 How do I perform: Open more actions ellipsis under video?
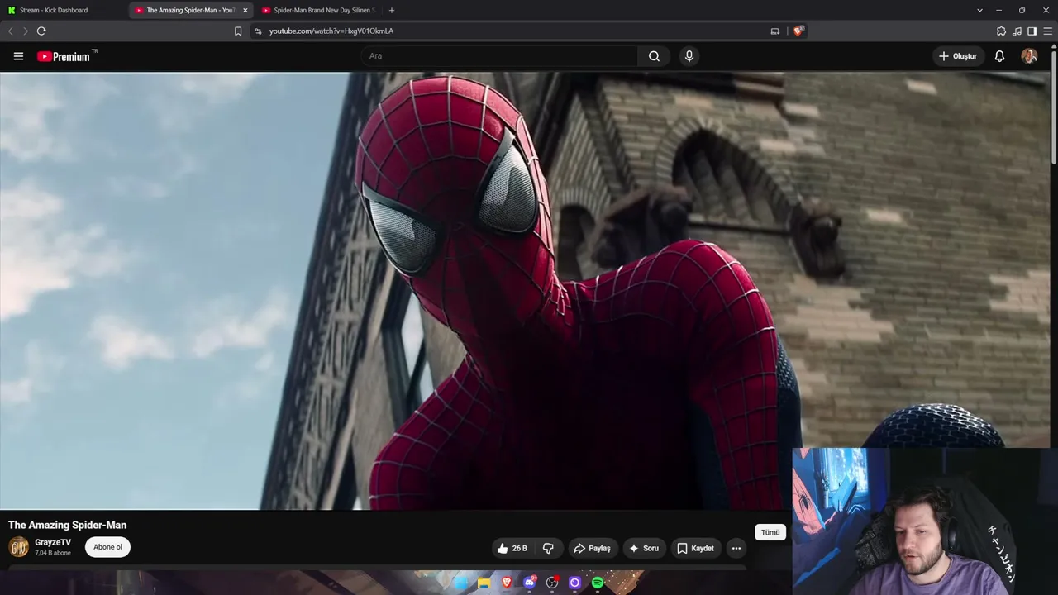coord(736,548)
